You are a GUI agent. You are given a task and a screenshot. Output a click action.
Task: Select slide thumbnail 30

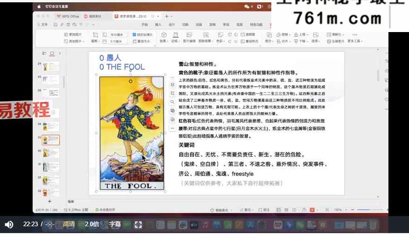pos(51,153)
